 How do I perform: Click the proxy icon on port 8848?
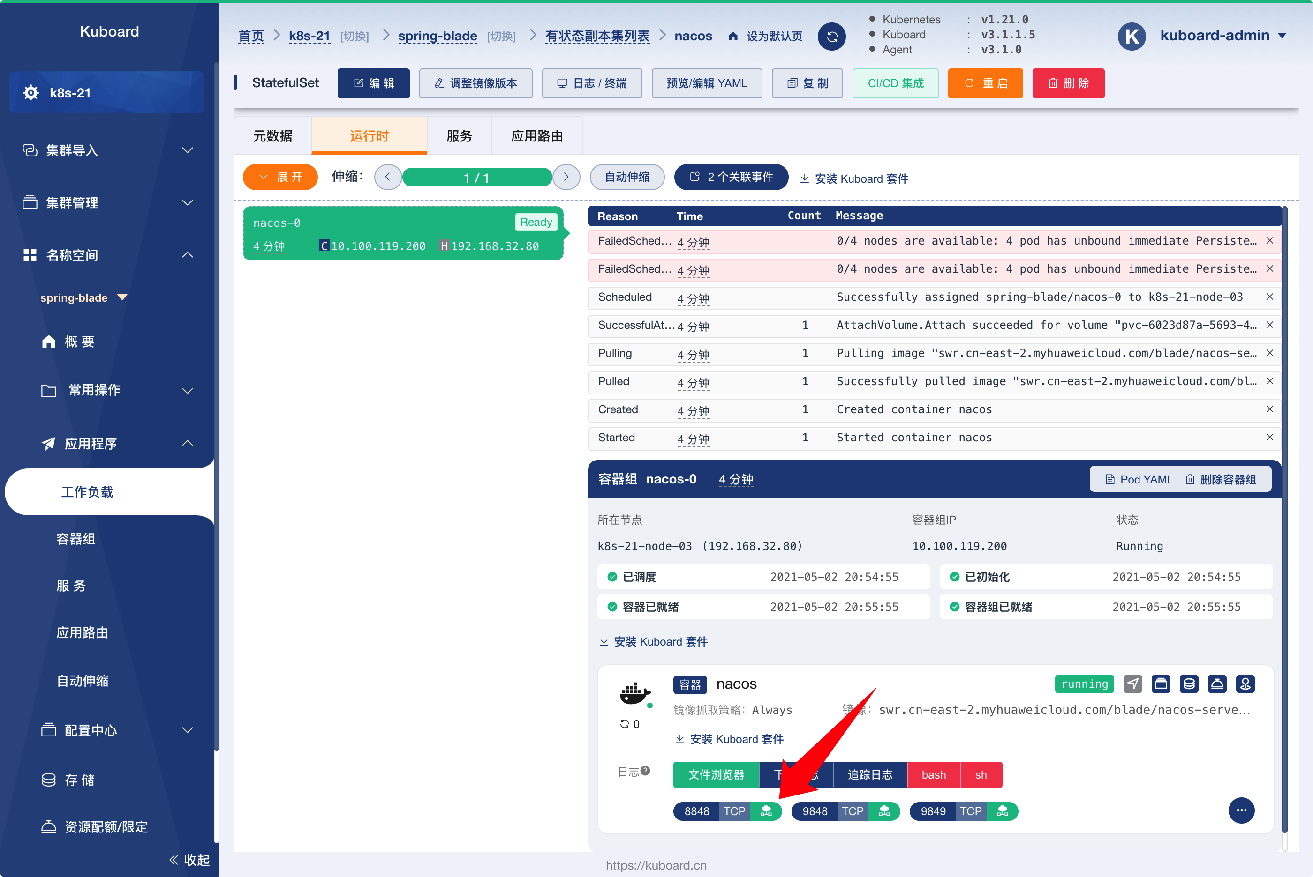766,811
